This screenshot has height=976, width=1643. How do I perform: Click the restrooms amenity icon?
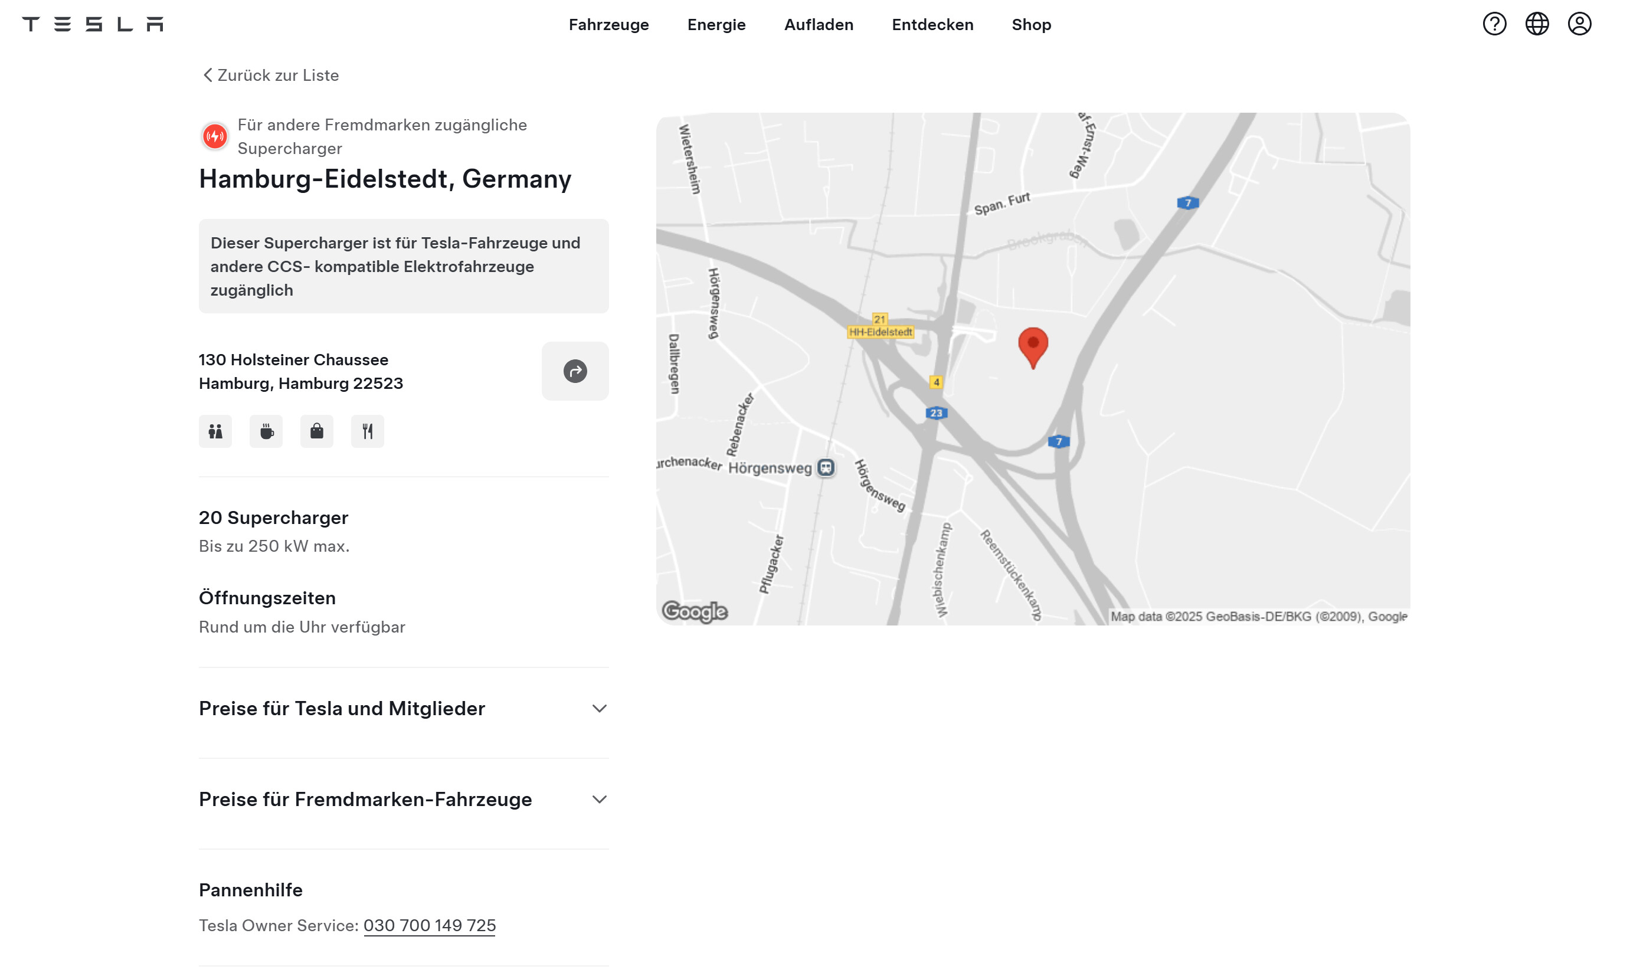click(215, 431)
